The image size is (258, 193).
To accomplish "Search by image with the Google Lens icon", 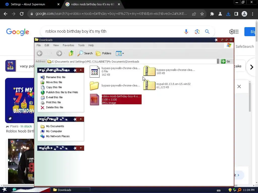I will point(197,31).
